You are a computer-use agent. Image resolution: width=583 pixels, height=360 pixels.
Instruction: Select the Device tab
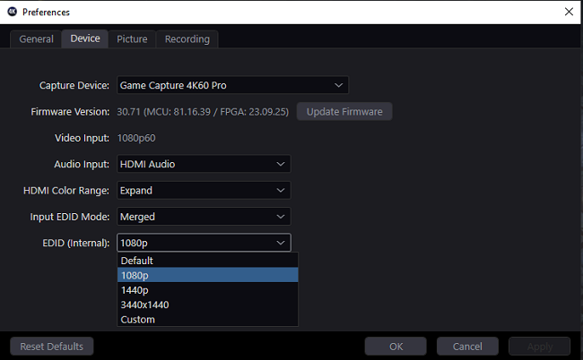pyautogui.click(x=85, y=39)
